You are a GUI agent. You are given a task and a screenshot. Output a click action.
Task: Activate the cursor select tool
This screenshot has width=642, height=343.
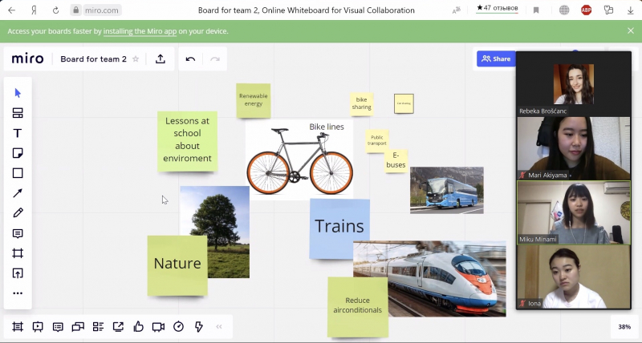(x=18, y=93)
